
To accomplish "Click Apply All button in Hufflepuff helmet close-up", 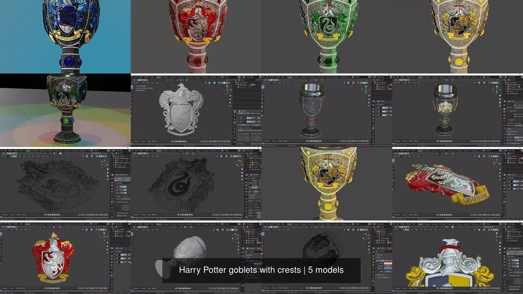I will [x=511, y=252].
